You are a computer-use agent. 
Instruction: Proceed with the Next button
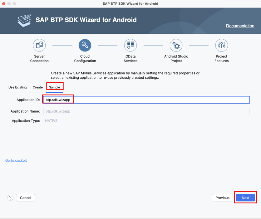[245, 198]
